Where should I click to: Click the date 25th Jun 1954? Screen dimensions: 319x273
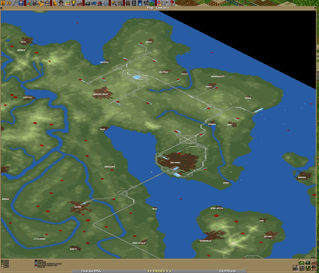point(91,271)
